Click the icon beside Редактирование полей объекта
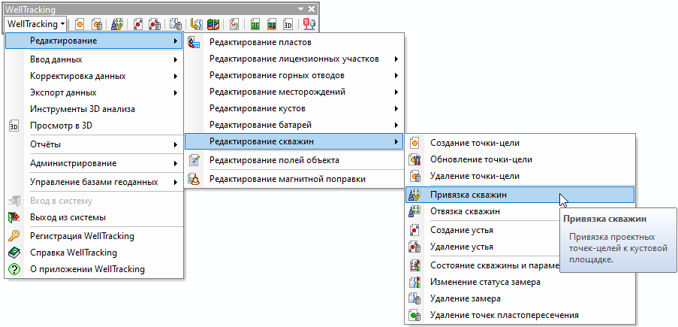The height and width of the screenshot is (327, 678). pos(194,160)
